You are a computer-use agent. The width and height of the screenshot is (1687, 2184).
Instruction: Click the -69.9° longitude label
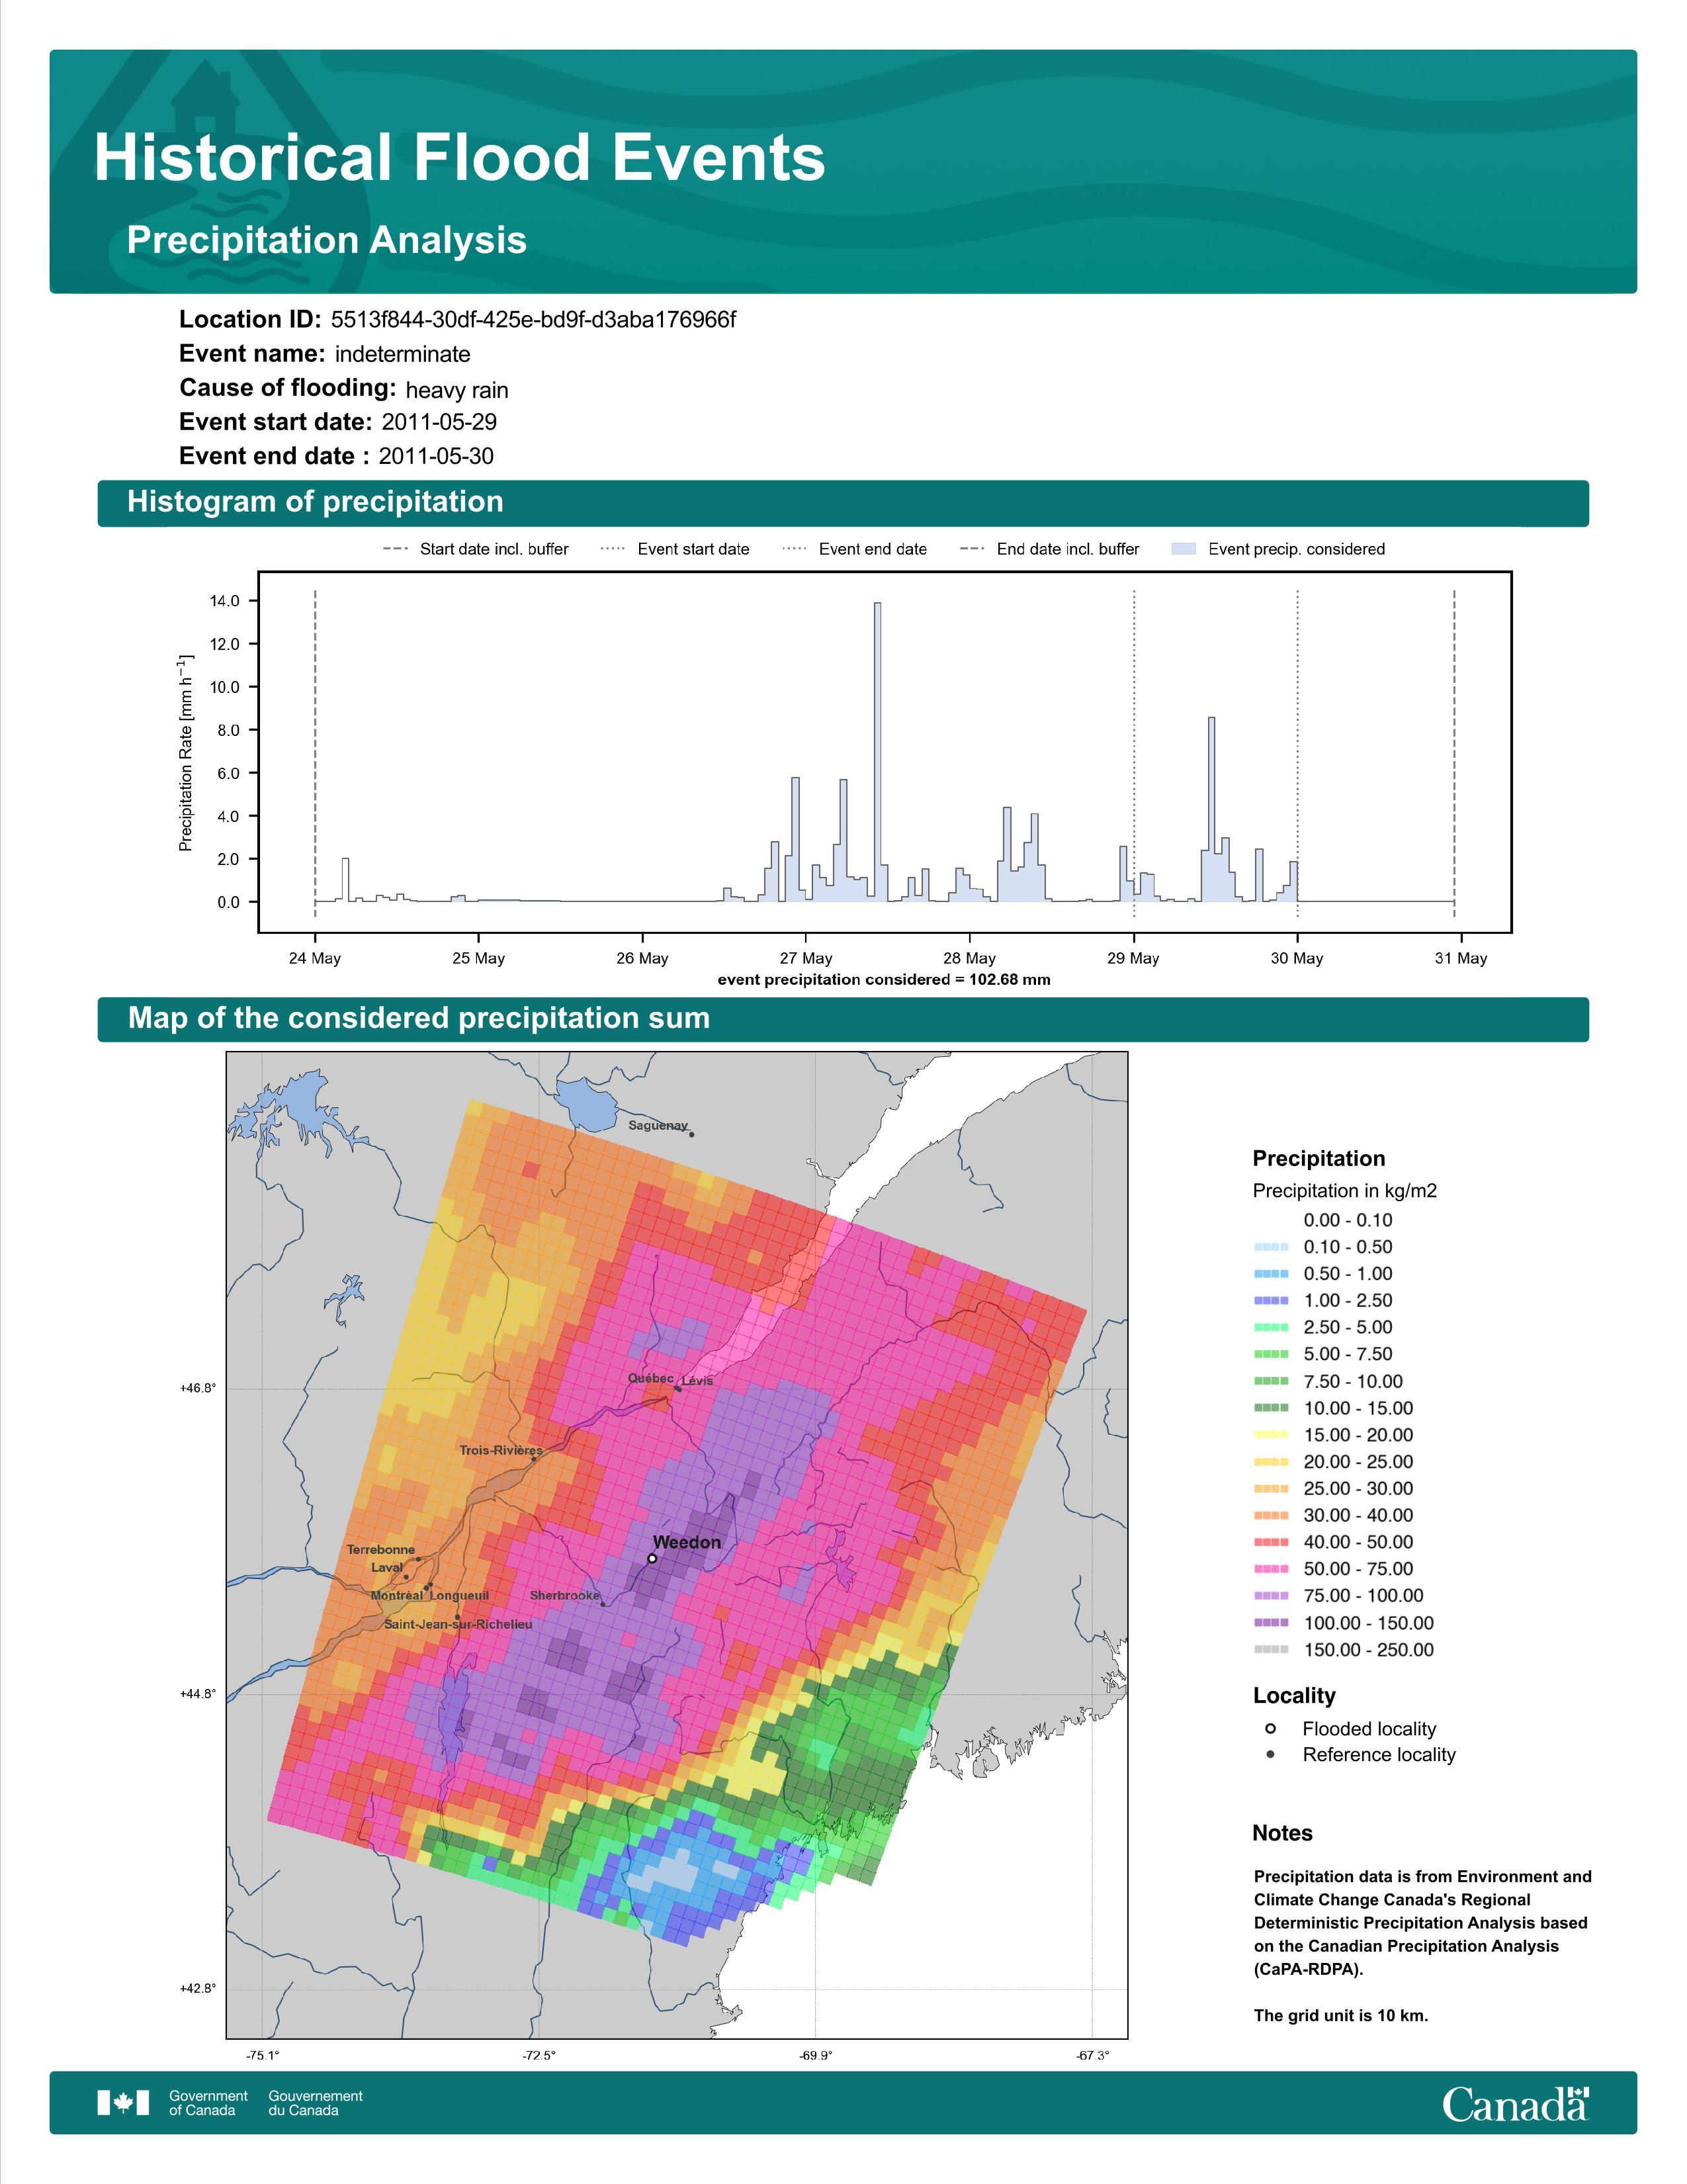tap(816, 2056)
